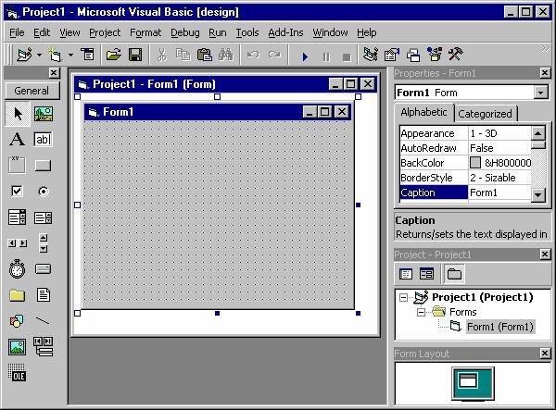The image size is (556, 410).
Task: Select the DriveListBox control tool
Action: pyautogui.click(x=44, y=268)
